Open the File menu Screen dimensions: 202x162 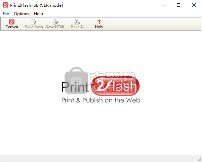coord(6,14)
